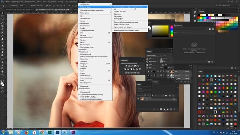Open Photoshop from the Windows taskbar
Viewport: 240px width, 135px height.
coord(57,132)
